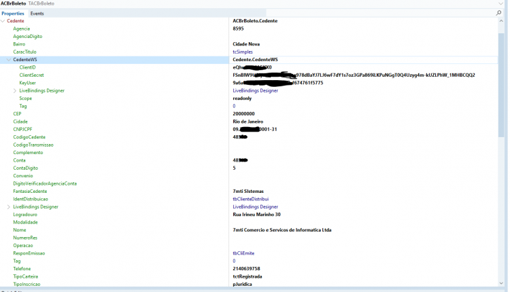Click the Telefone value 2140639758
This screenshot has height=292, width=510.
click(247, 269)
